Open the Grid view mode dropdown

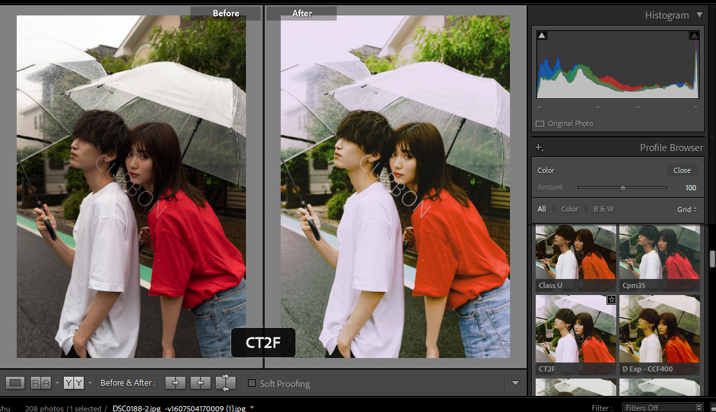[687, 209]
